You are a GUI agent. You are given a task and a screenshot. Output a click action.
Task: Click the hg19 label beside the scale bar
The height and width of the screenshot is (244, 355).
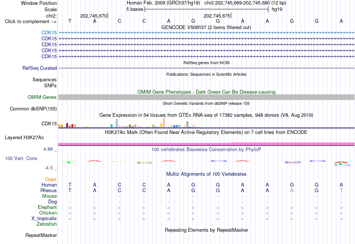(x=277, y=9)
